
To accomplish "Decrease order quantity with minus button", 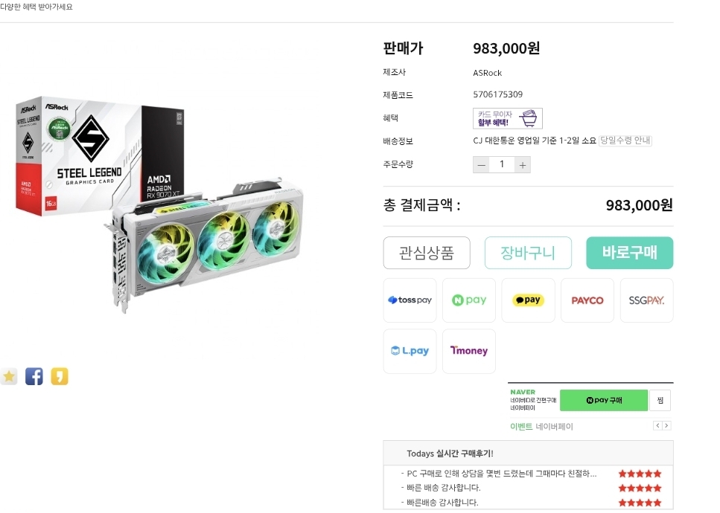I will coord(482,165).
